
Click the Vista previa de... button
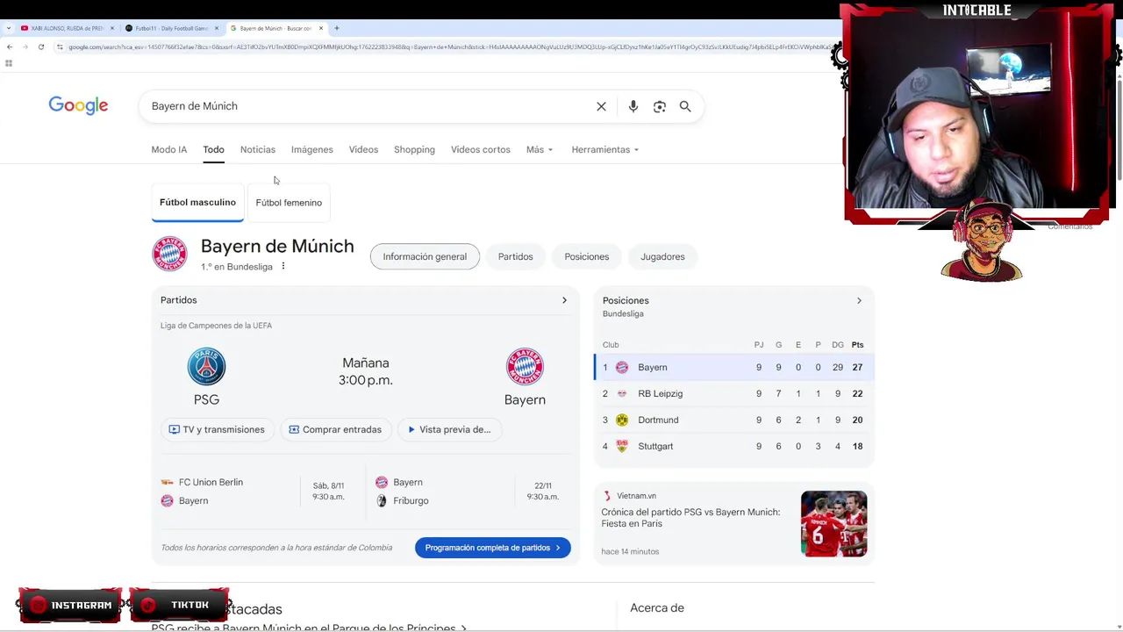click(x=449, y=429)
